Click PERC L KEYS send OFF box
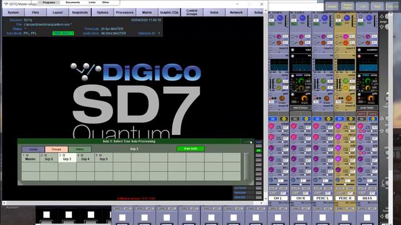This screenshot has width=401, height=225. click(330, 161)
